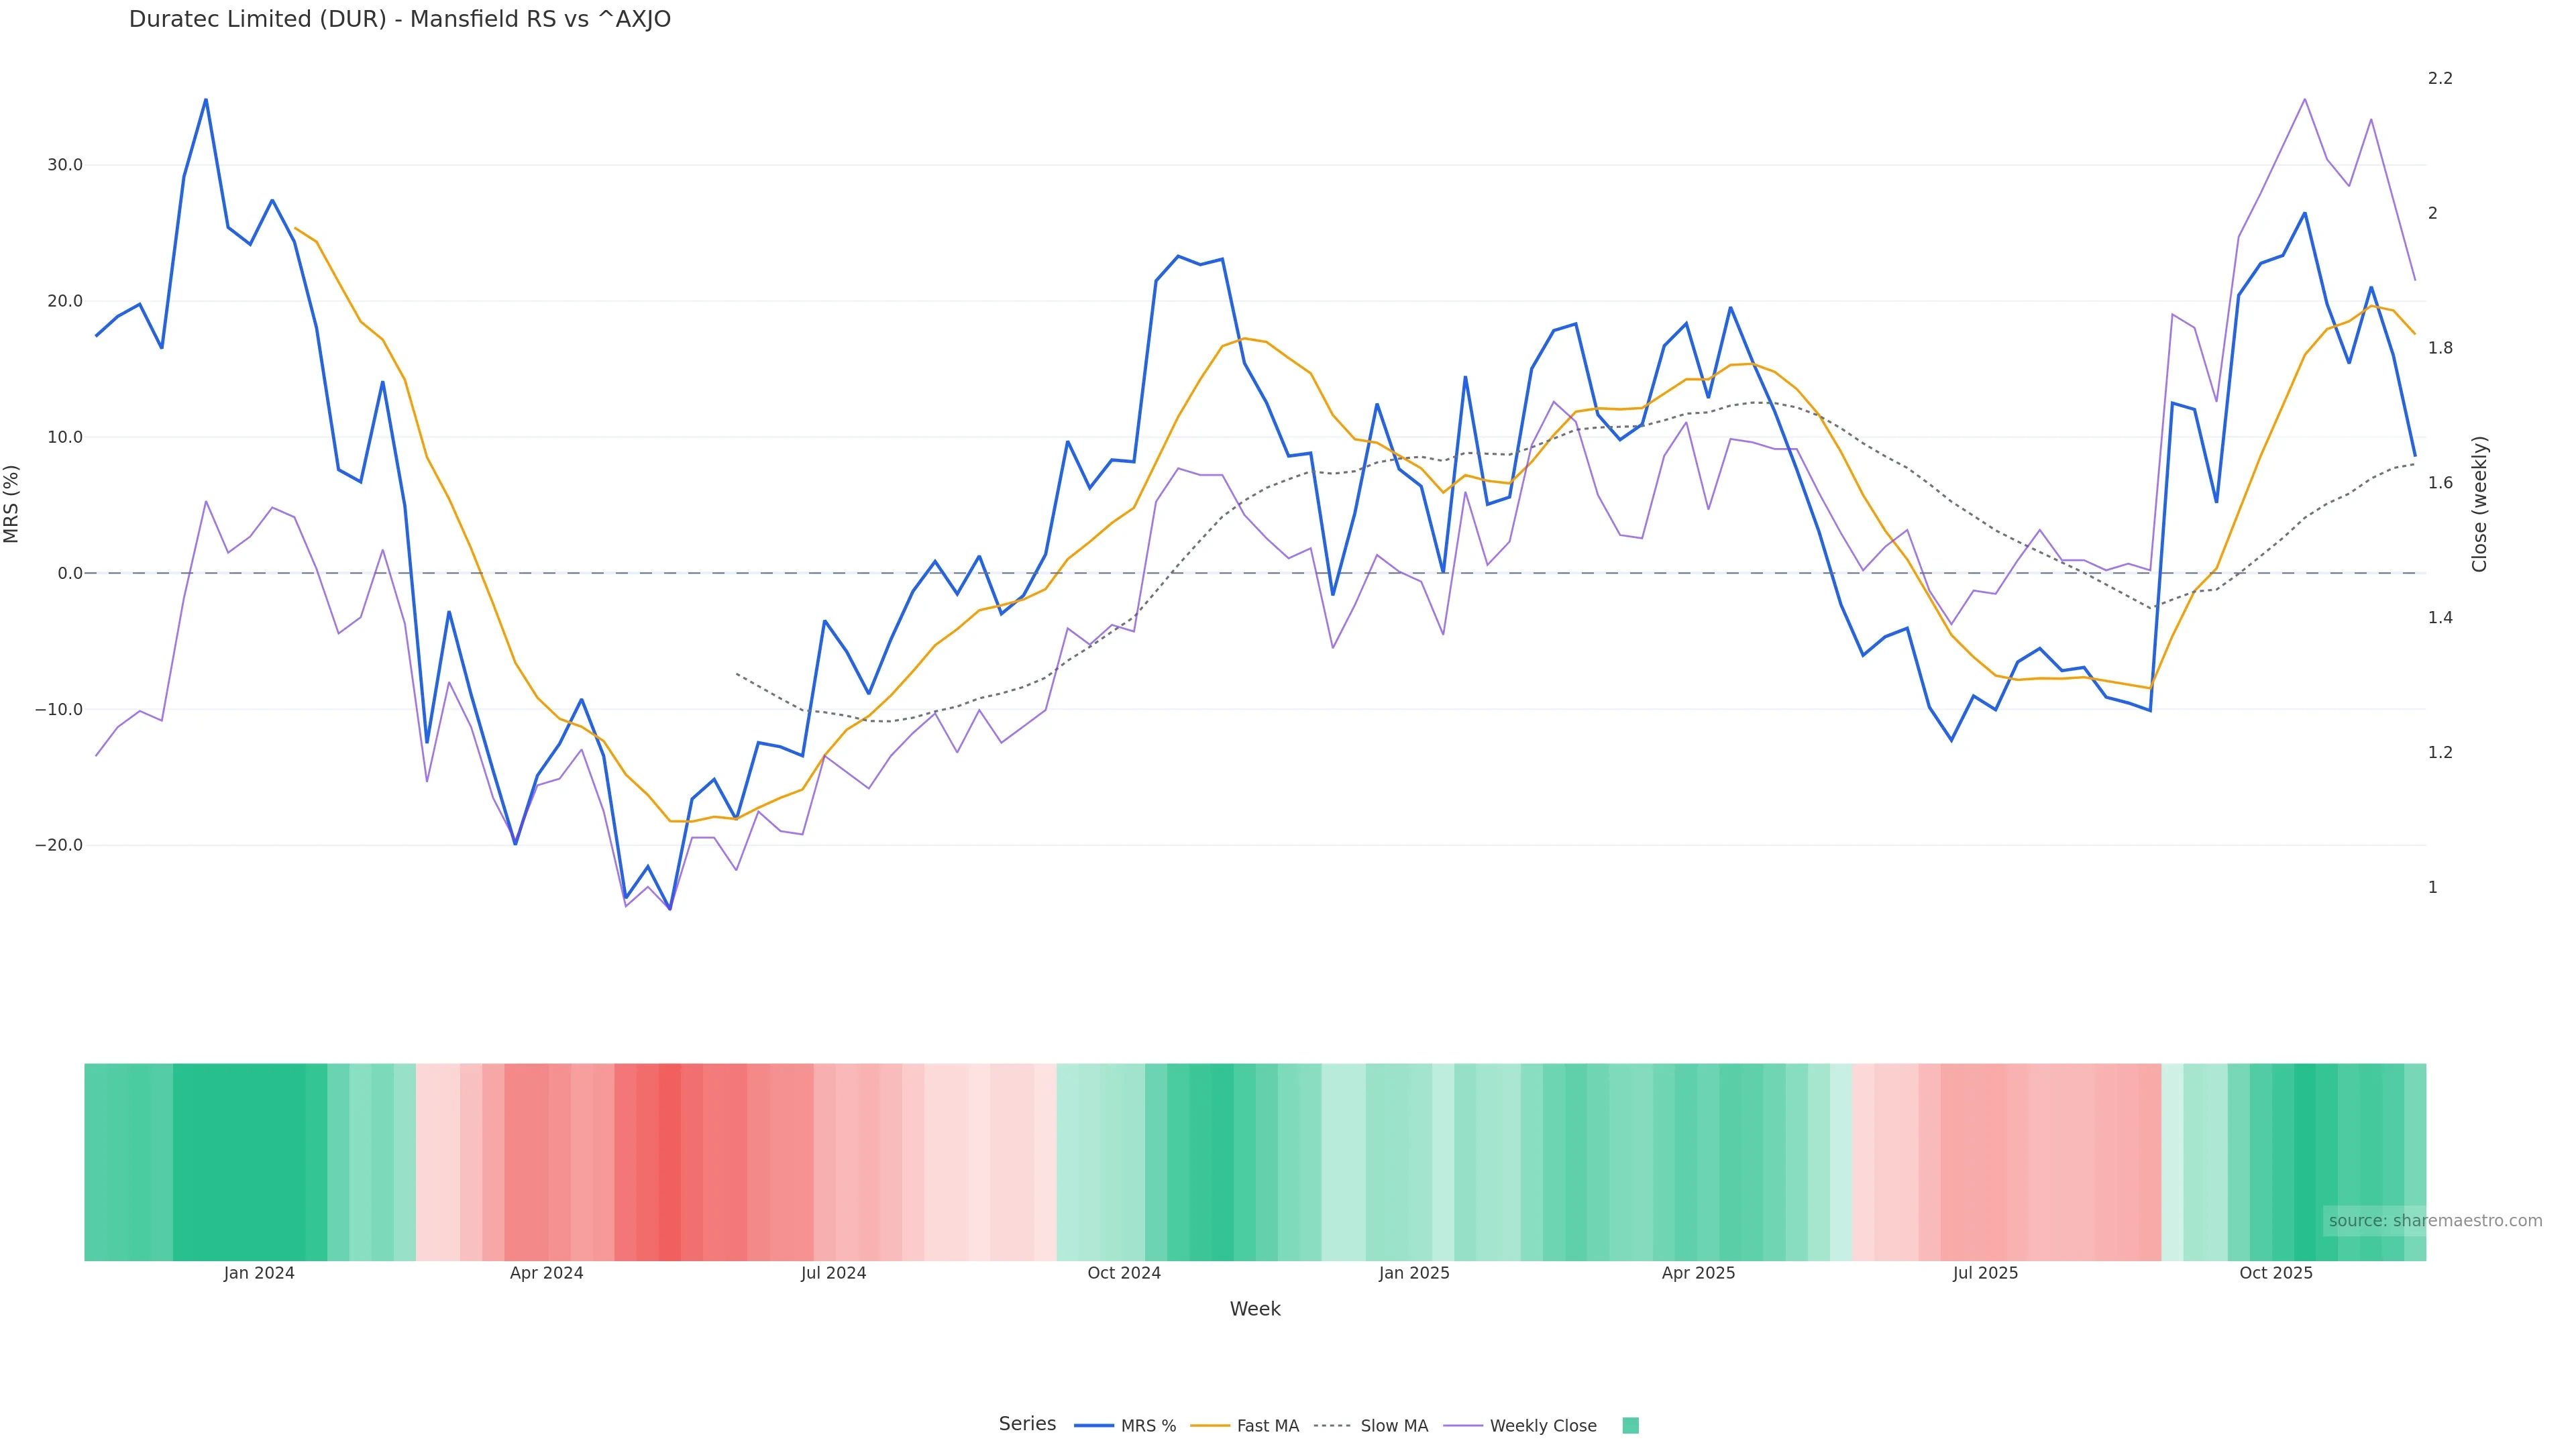Click the 0.0 baseline axis label

pos(70,573)
